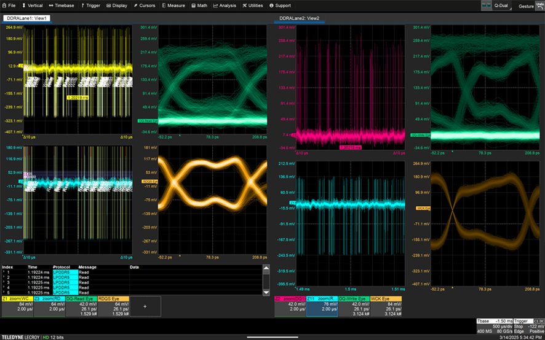This screenshot has width=545, height=340.
Task: Open the Cursors menu
Action: [145, 5]
